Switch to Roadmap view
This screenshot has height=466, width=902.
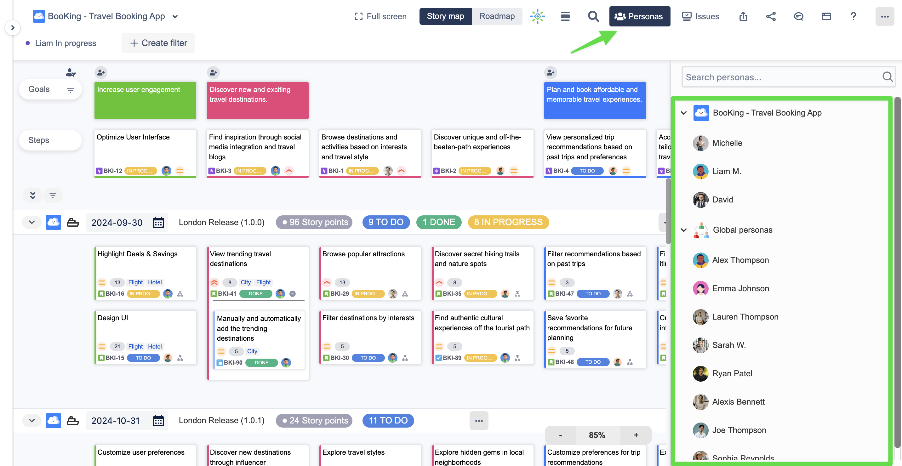point(497,16)
